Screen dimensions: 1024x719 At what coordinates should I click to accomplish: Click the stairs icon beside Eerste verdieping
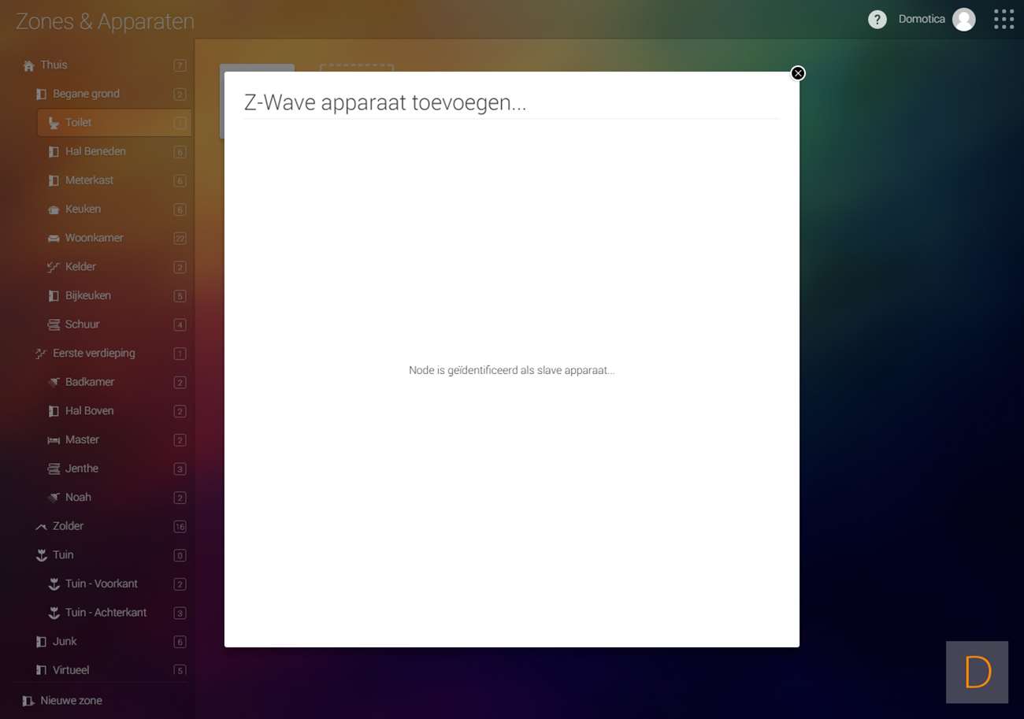[41, 354]
